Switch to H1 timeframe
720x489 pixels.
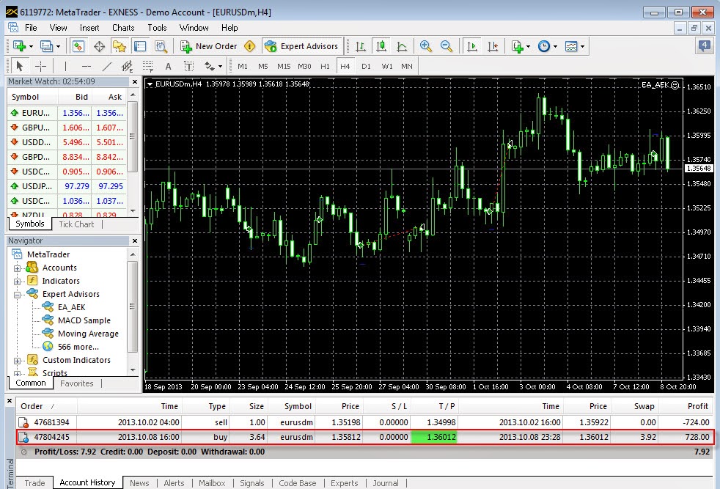pyautogui.click(x=325, y=67)
